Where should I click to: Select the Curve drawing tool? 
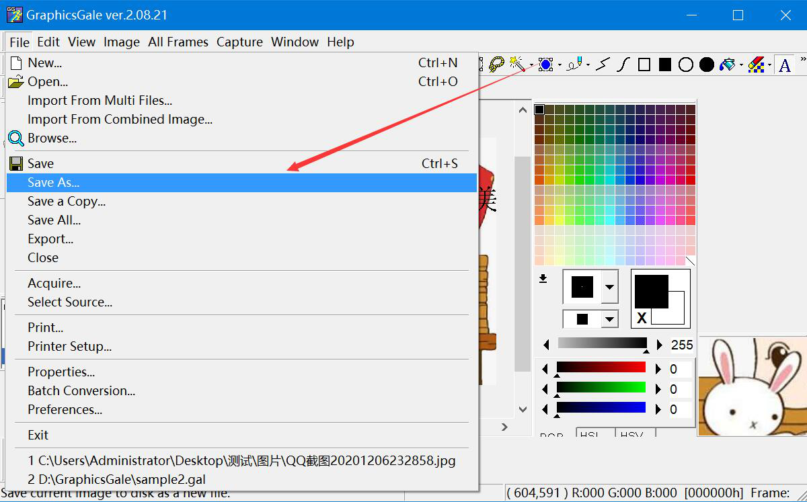pyautogui.click(x=623, y=65)
